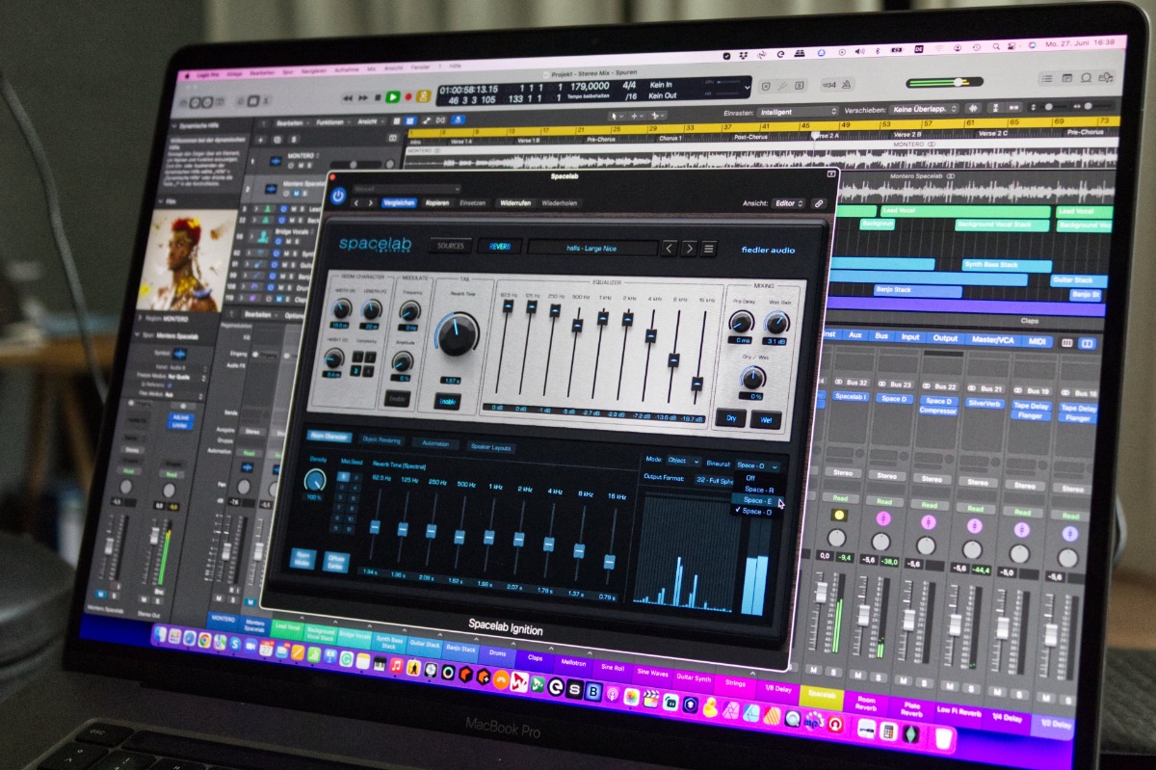The image size is (1156, 770).
Task: Click the 8 kHz spectral reverb time fader
Action: coord(580,550)
